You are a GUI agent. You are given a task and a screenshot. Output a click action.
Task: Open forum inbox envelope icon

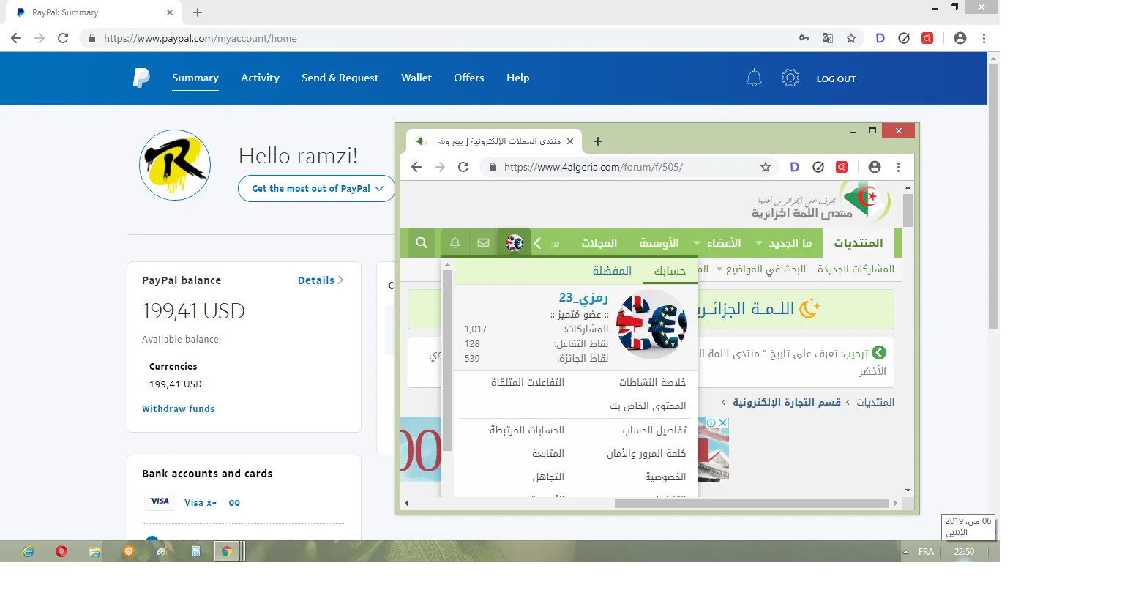pos(483,242)
